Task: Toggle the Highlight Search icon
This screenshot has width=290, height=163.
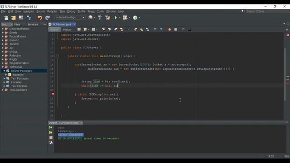Action: (121, 29)
